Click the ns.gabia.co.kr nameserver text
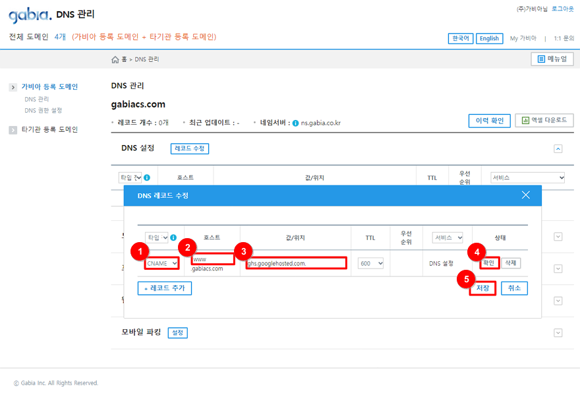 click(x=321, y=123)
